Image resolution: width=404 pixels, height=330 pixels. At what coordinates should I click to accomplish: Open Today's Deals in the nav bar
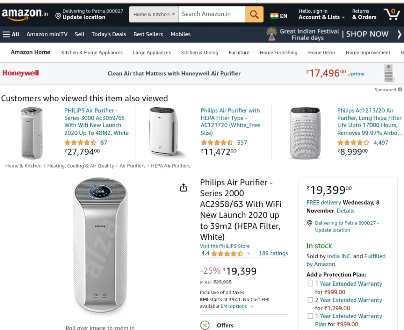pyautogui.click(x=109, y=34)
